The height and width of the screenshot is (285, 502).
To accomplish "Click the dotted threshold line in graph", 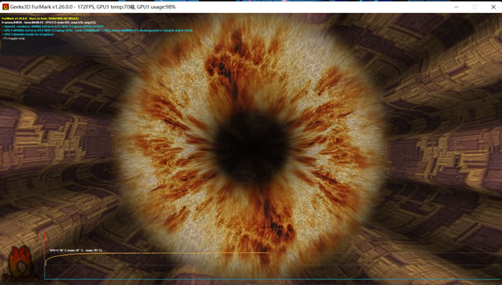I will (x=272, y=265).
